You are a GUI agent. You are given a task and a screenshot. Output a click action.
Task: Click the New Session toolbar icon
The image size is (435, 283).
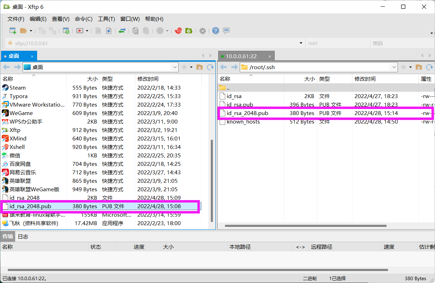pyautogui.click(x=13, y=31)
